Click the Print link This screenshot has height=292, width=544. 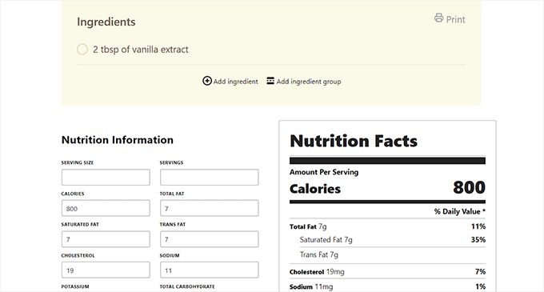pyautogui.click(x=450, y=18)
